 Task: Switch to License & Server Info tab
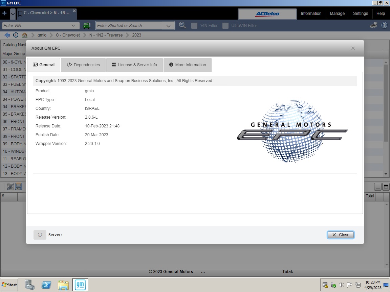[134, 65]
